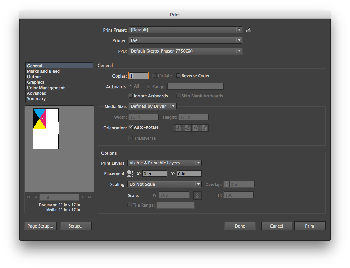Click the placement reference point grid icon
Viewport: 350px width, 268px height.
(130, 173)
